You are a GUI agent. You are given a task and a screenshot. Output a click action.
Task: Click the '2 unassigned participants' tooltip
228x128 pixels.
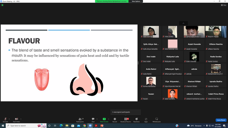[126, 112]
